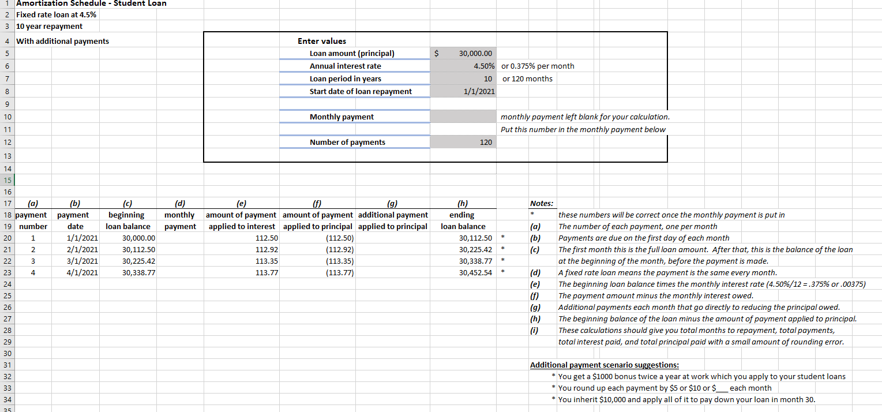Click row header 1 to select the top row
The height and width of the screenshot is (412, 882).
pos(6,3)
